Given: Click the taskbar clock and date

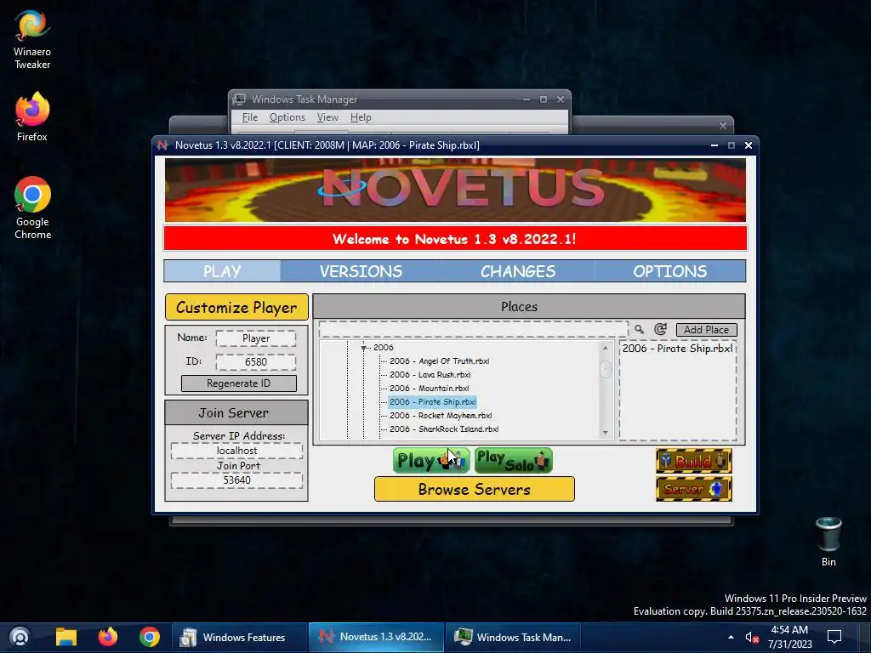Looking at the screenshot, I should pyautogui.click(x=789, y=637).
